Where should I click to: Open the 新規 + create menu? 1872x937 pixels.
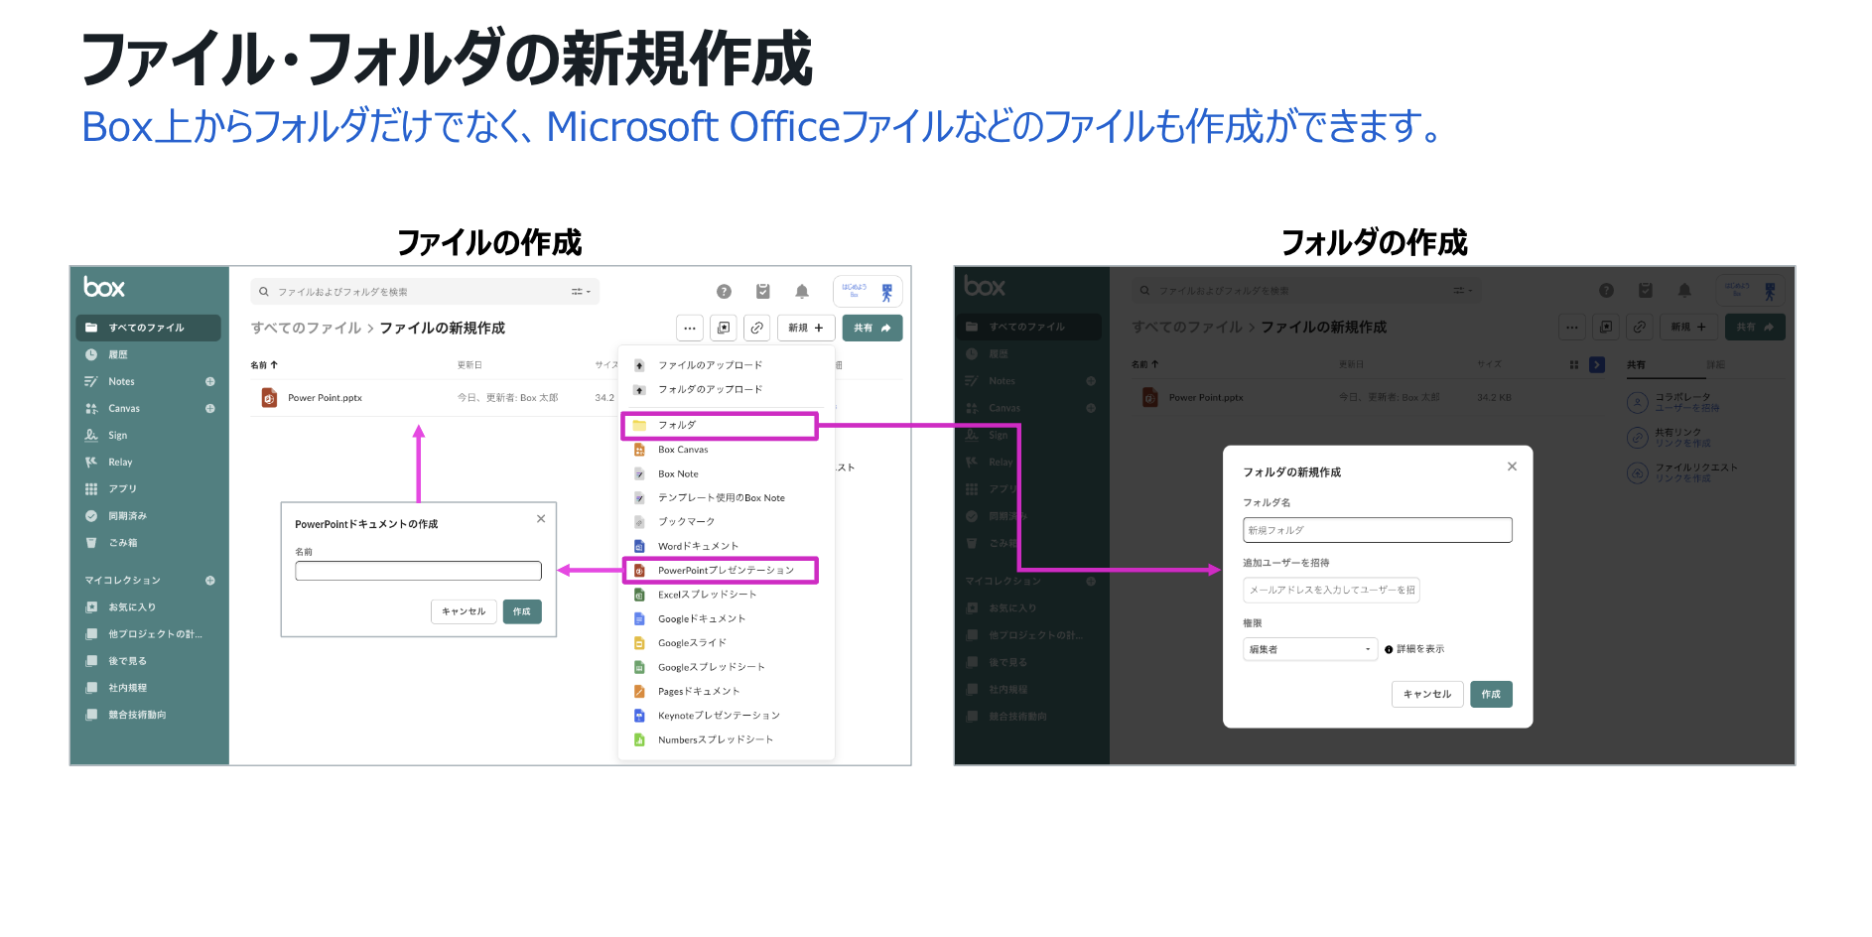pyautogui.click(x=805, y=329)
